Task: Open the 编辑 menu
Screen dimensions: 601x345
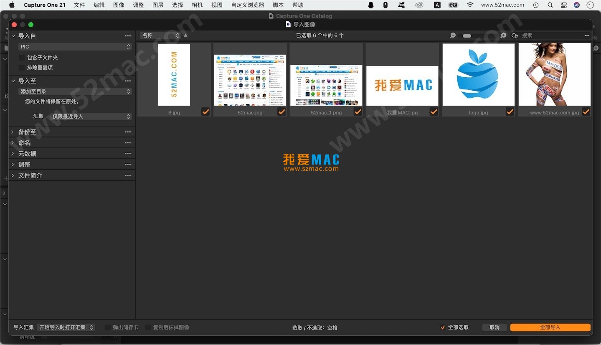Action: click(x=99, y=5)
